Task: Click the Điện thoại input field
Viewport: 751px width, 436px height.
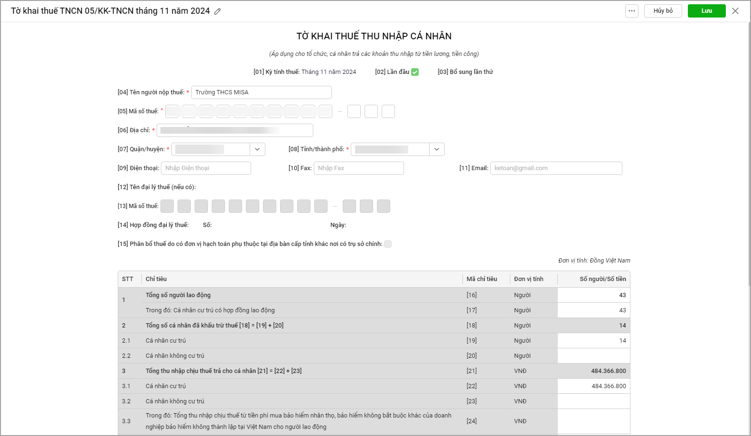Action: click(206, 168)
